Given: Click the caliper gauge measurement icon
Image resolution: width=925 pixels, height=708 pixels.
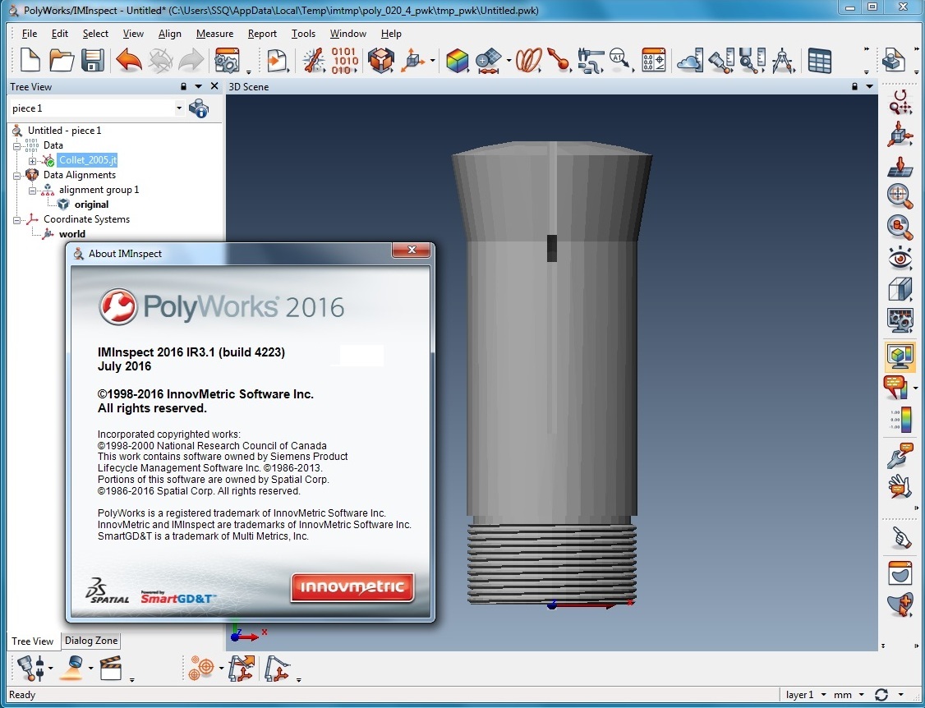Looking at the screenshot, I should [590, 60].
